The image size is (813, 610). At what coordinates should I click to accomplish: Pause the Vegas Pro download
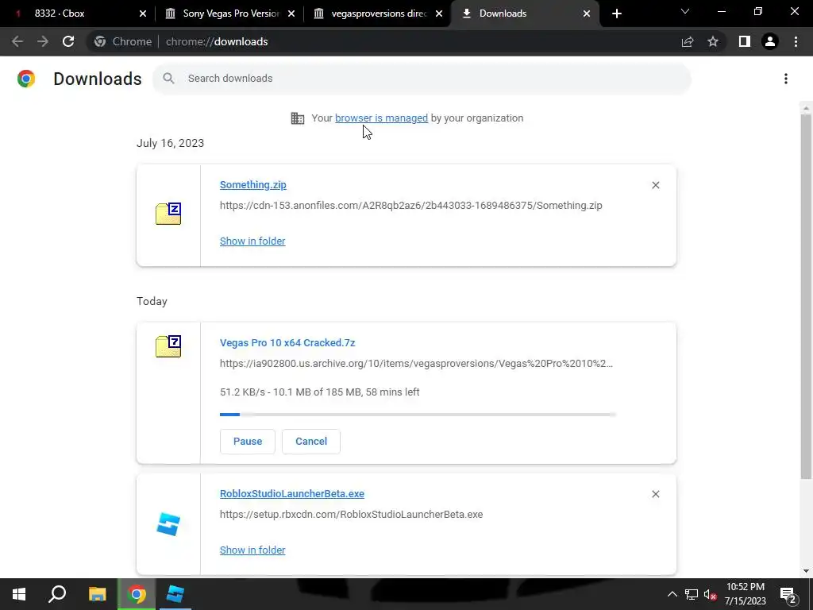[x=248, y=442]
